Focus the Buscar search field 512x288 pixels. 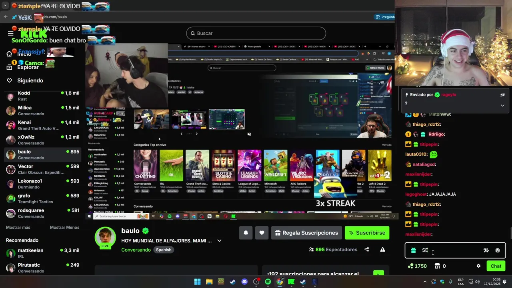(x=256, y=33)
